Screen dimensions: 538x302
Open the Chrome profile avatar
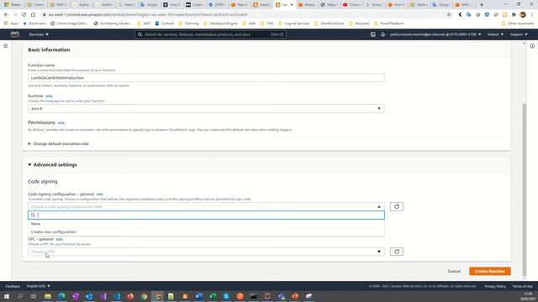pyautogui.click(x=523, y=15)
